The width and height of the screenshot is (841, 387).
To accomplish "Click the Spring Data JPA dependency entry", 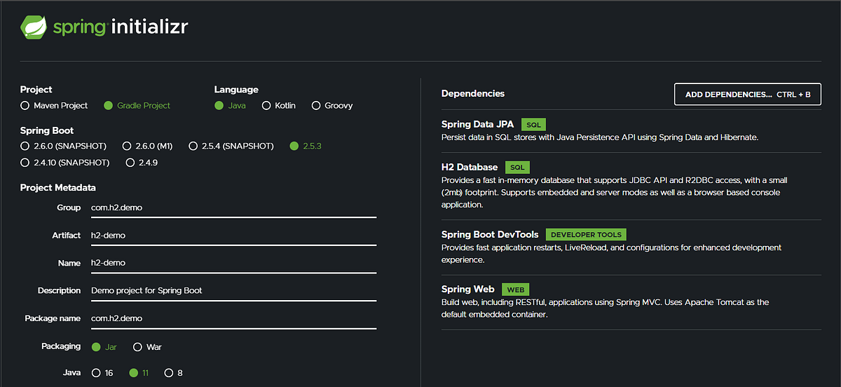I will [x=631, y=130].
